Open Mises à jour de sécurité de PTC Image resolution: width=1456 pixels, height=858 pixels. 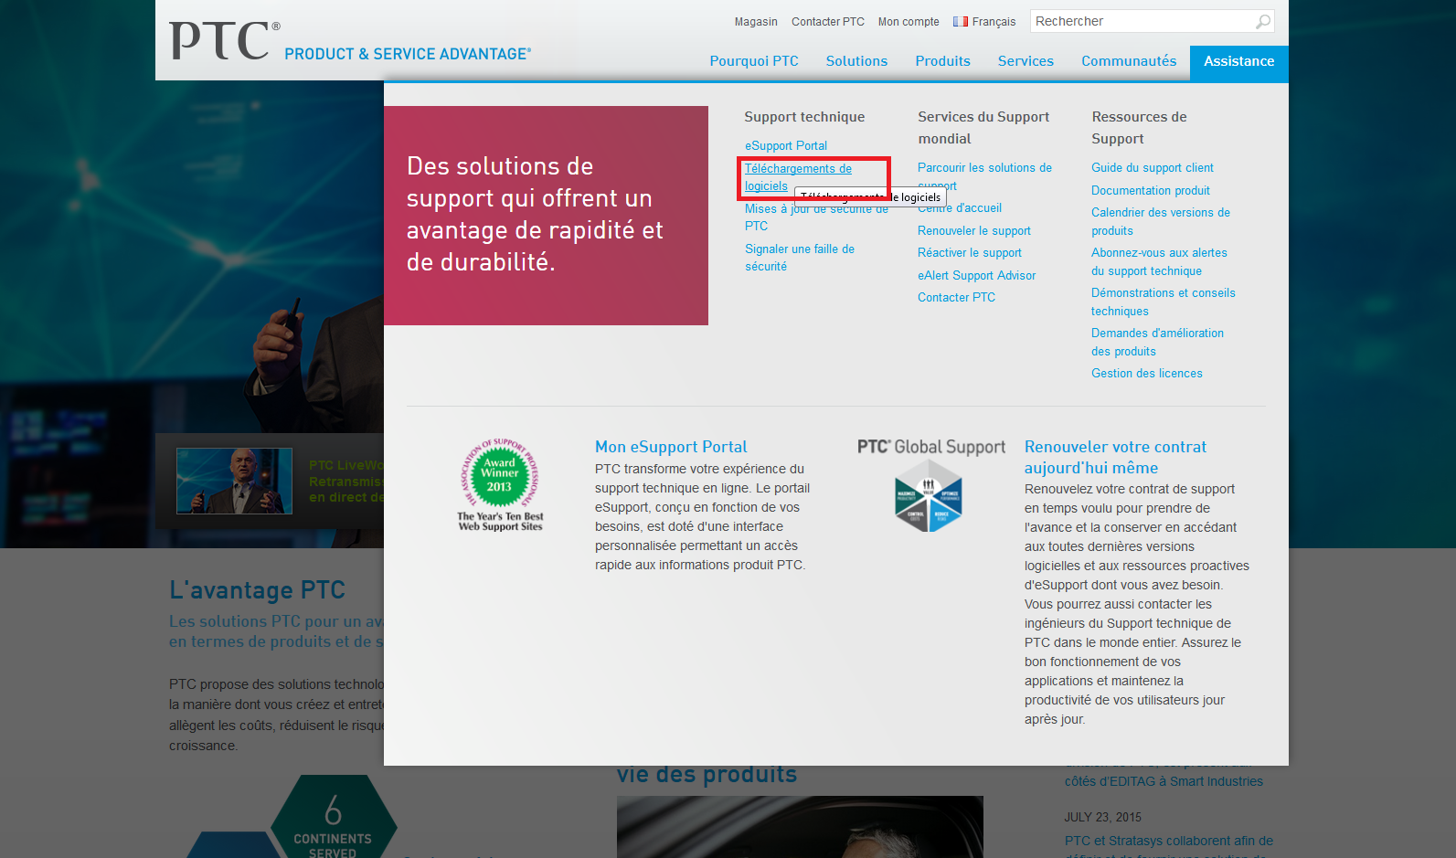click(816, 217)
